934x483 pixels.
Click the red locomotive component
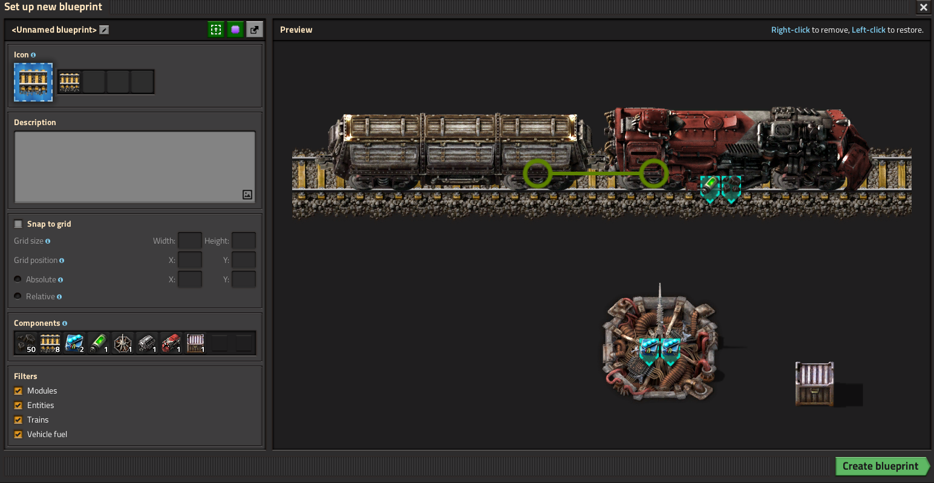171,343
